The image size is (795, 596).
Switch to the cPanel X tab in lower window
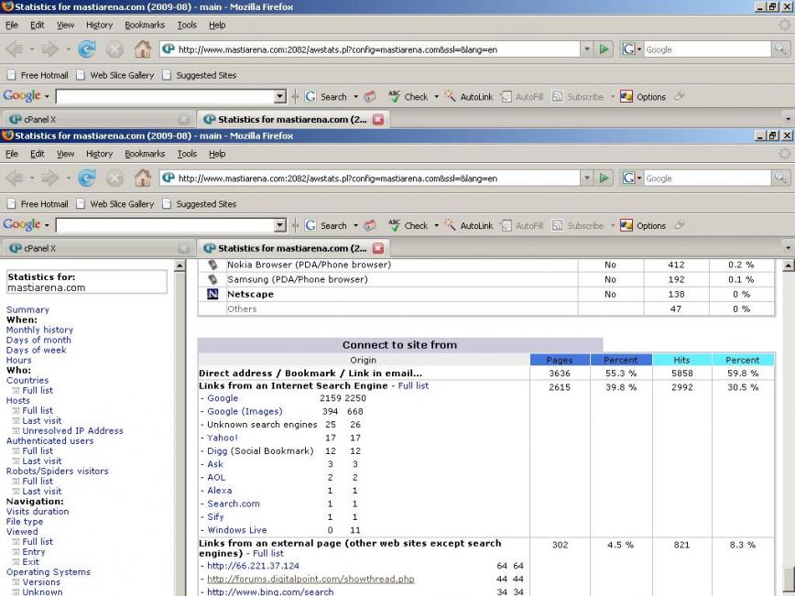(x=40, y=248)
